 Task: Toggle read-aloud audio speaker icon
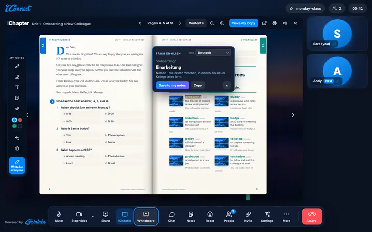285,23
